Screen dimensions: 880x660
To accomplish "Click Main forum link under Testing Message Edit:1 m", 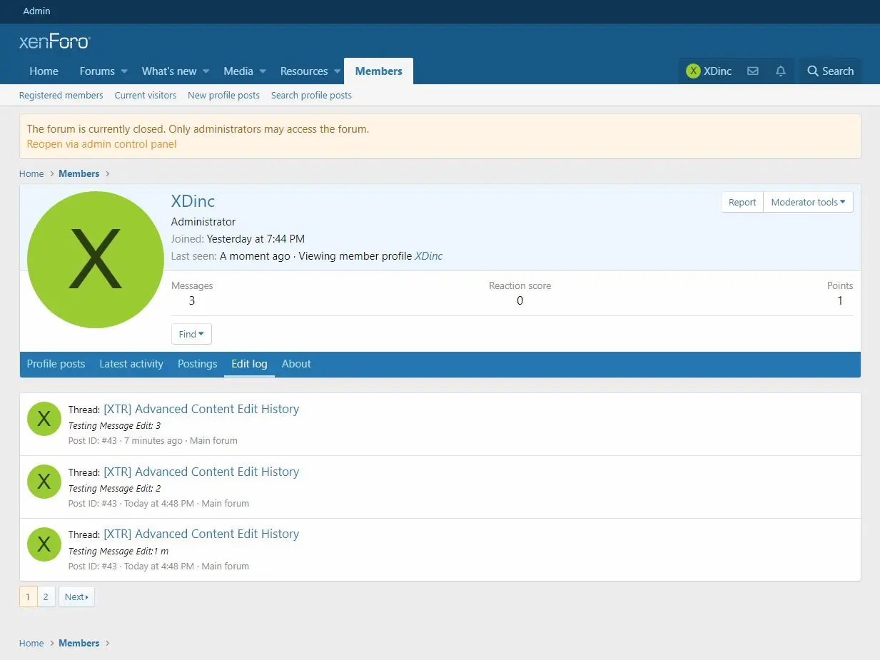I will click(226, 566).
